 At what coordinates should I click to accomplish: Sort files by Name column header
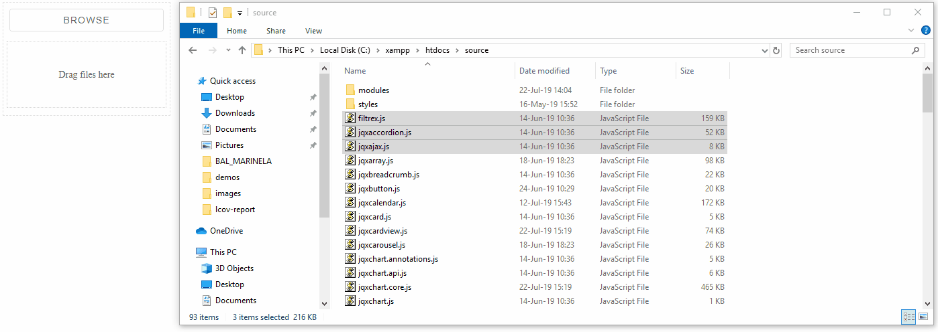pyautogui.click(x=427, y=71)
